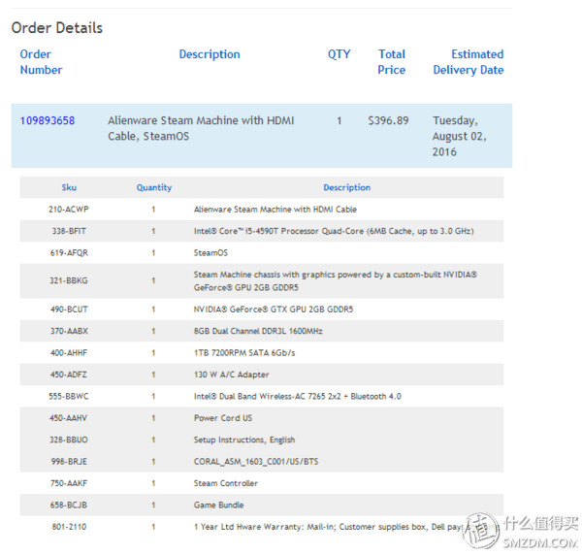The width and height of the screenshot is (582, 554).
Task: Click Power Cord US description
Action: pyautogui.click(x=223, y=418)
